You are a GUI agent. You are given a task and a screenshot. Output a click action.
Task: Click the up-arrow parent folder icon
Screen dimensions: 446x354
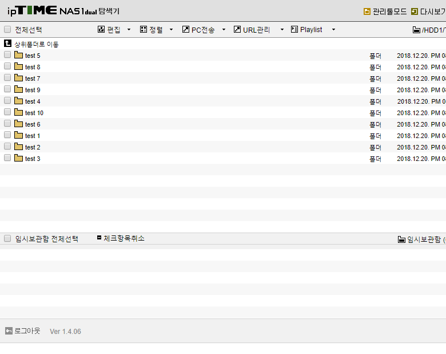point(7,44)
